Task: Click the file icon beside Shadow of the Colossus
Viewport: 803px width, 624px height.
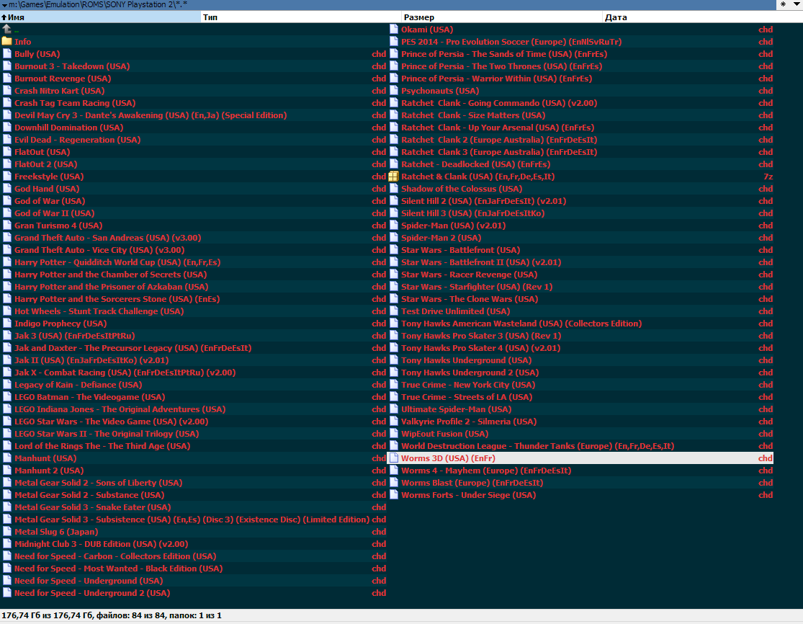Action: coord(393,189)
